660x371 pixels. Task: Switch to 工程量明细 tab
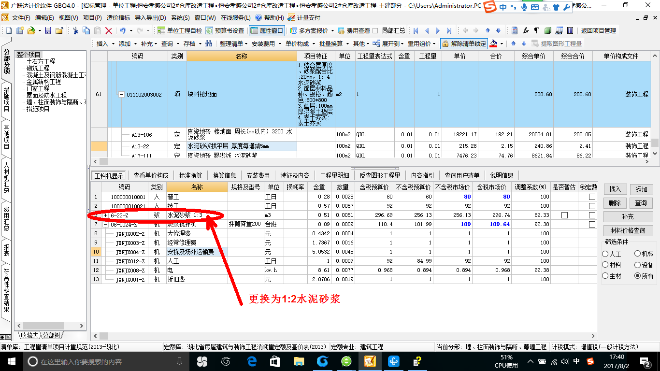tap(334, 175)
